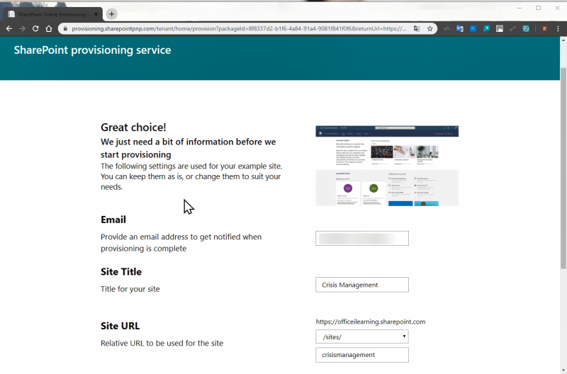Close the SharePoint Online Provisioning tab

click(x=96, y=14)
